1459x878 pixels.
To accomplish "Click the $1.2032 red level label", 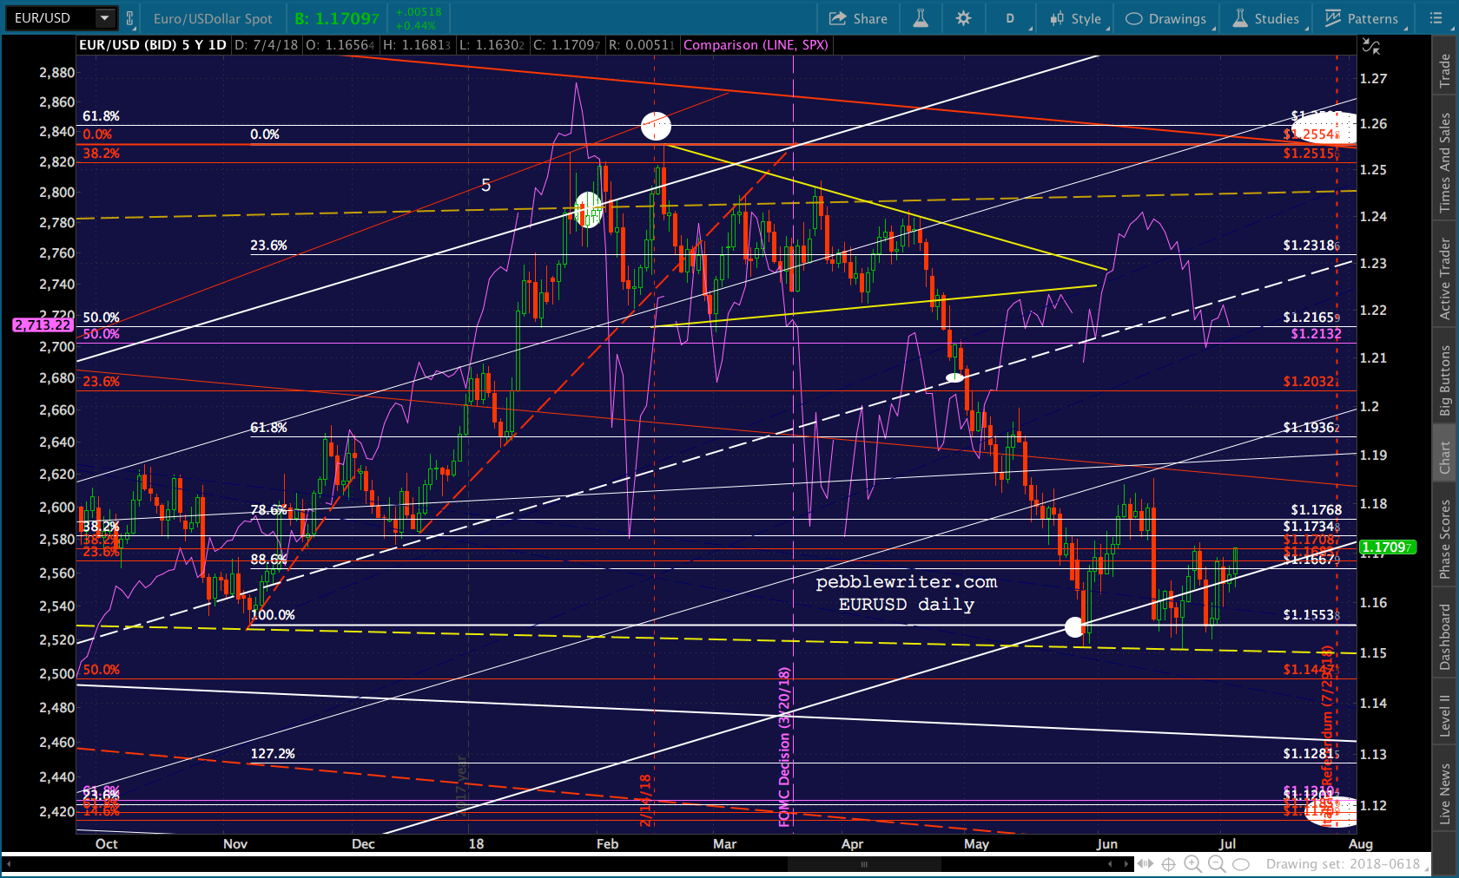I will coord(1311,381).
